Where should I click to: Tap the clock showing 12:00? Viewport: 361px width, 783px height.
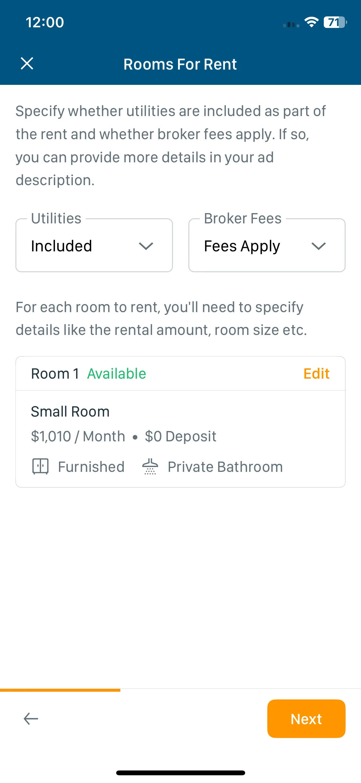pos(45,22)
